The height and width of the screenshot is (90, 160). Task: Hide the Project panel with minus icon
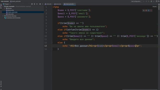coord(42,4)
